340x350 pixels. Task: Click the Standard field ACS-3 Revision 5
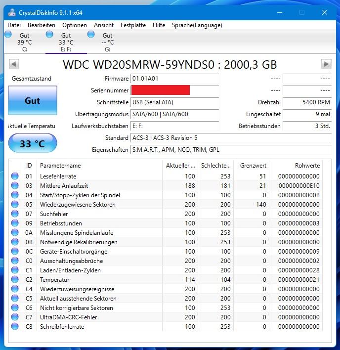click(231, 138)
